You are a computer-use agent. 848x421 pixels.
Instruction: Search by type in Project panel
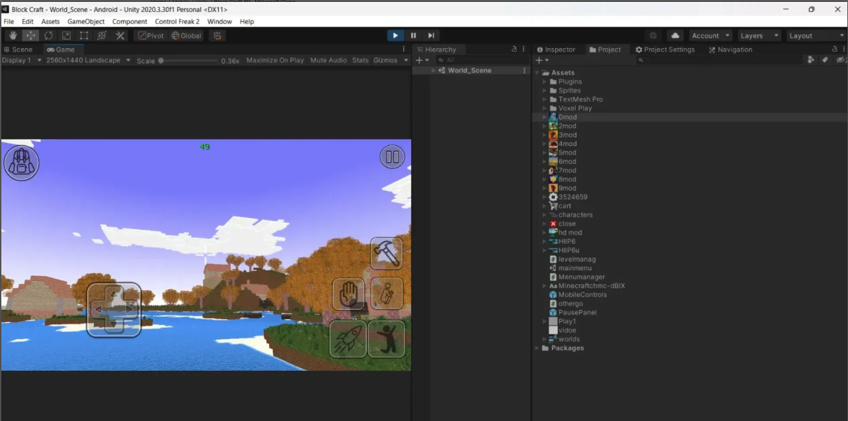click(x=811, y=60)
